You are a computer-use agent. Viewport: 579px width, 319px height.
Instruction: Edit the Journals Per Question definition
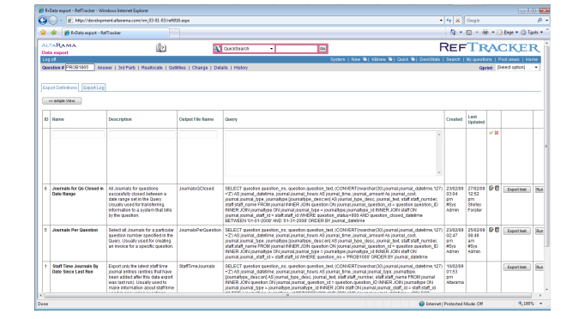tap(492, 230)
